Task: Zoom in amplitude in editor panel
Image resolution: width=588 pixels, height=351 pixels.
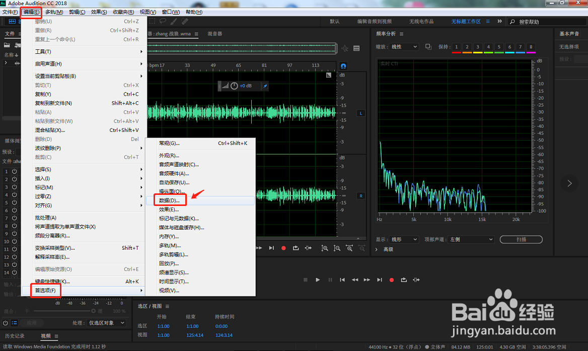Action: [325, 248]
